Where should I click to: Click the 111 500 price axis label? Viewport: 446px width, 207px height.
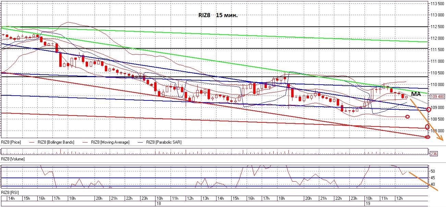(437, 50)
